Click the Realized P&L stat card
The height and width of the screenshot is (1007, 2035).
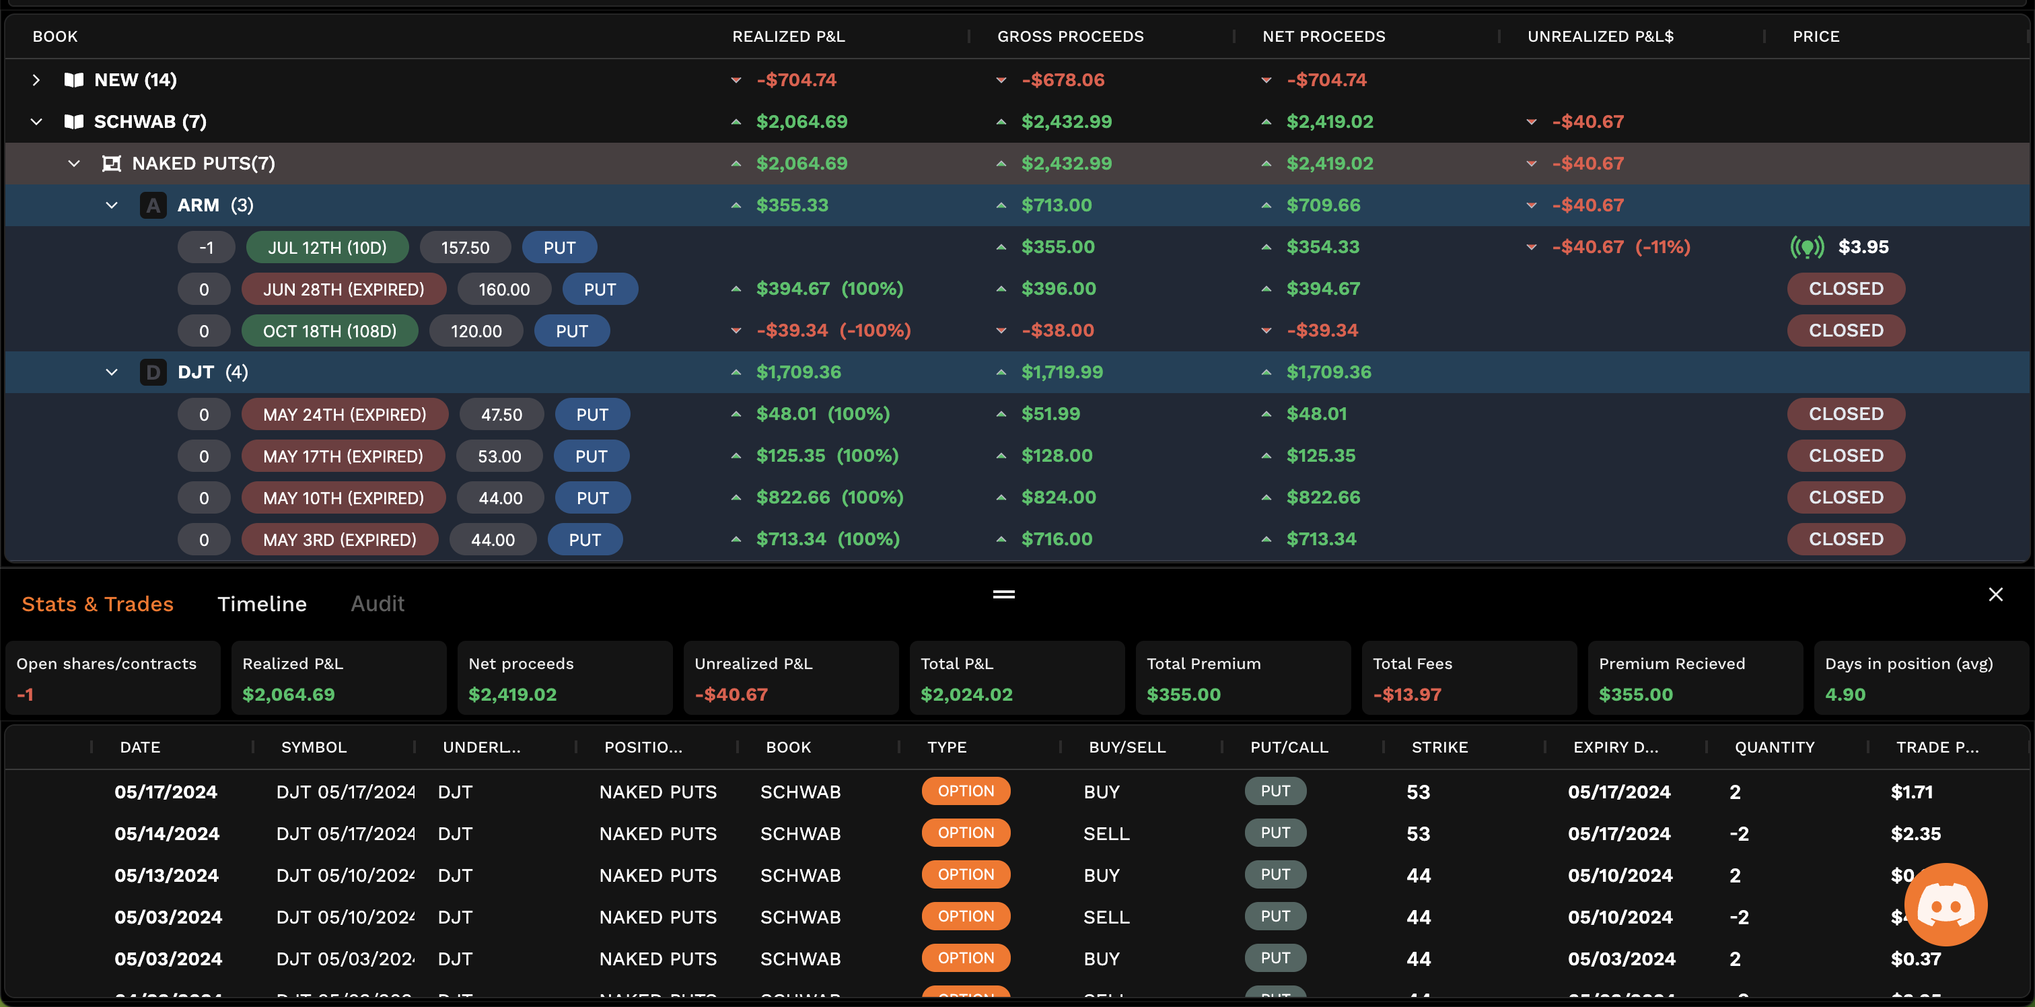(339, 679)
